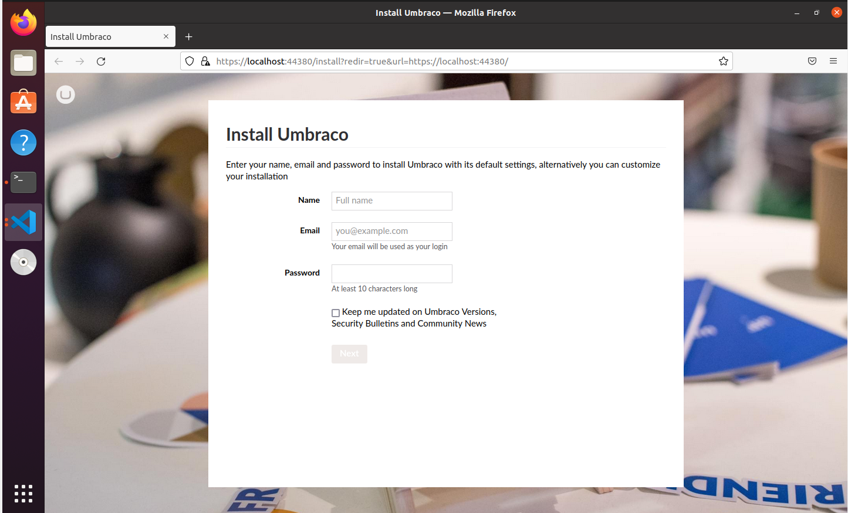Screen dimensions: 848x513
Task: Focus the Full name input field
Action: (x=392, y=201)
